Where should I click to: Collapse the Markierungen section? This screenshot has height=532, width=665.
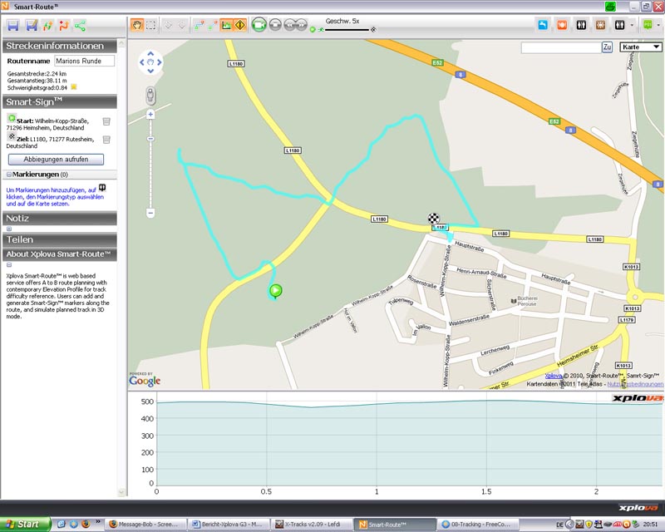pos(9,175)
